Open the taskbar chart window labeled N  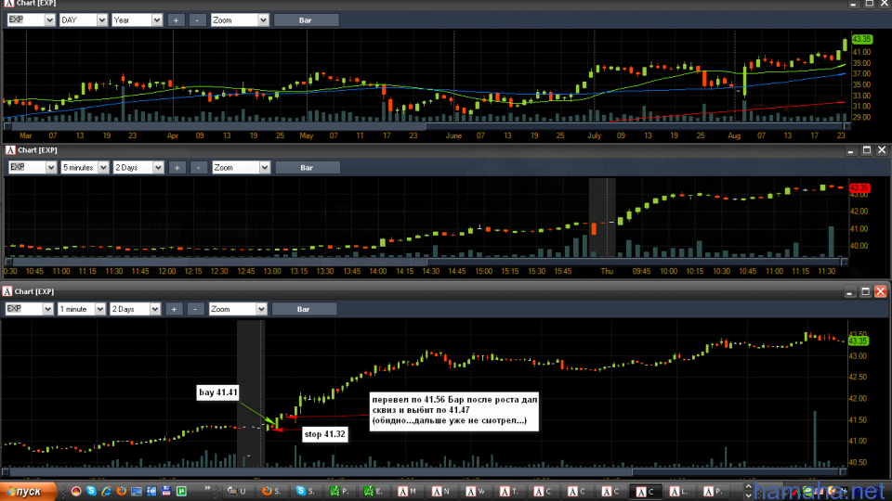(x=444, y=492)
